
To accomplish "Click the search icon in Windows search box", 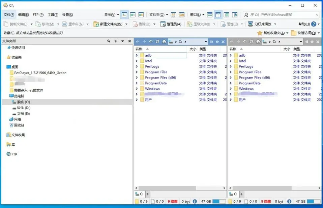I will point(246,14).
